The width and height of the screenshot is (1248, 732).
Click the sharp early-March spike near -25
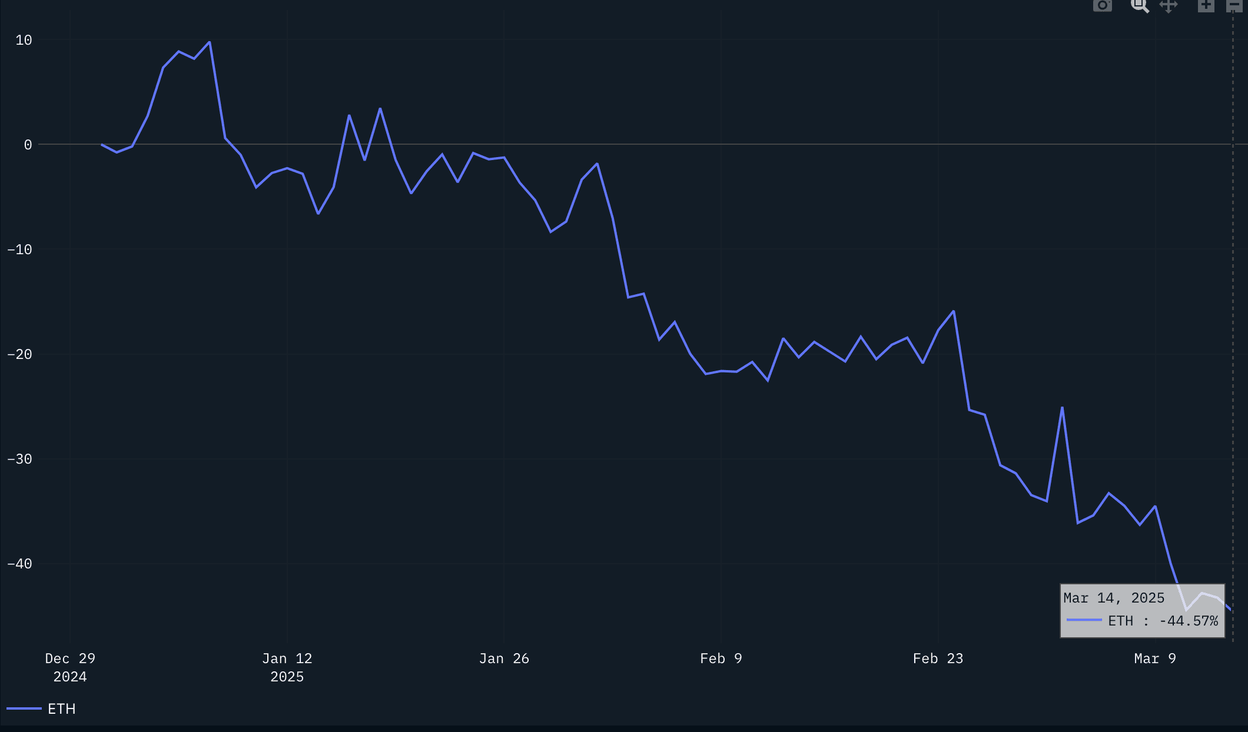[x=1062, y=408]
